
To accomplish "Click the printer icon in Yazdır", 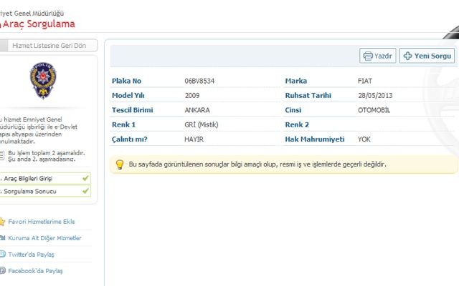I will [x=368, y=56].
